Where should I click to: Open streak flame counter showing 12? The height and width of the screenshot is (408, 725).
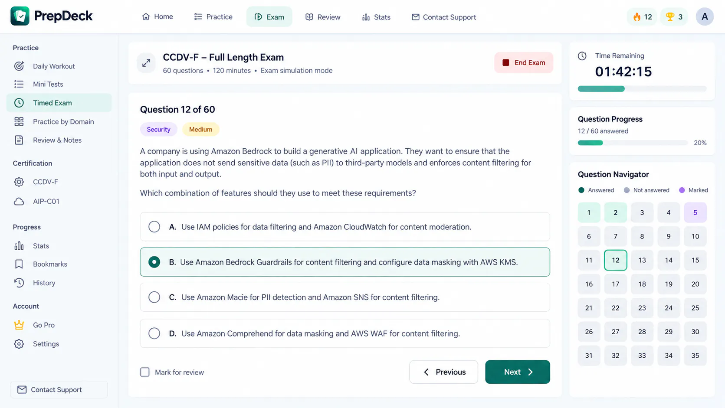point(642,17)
